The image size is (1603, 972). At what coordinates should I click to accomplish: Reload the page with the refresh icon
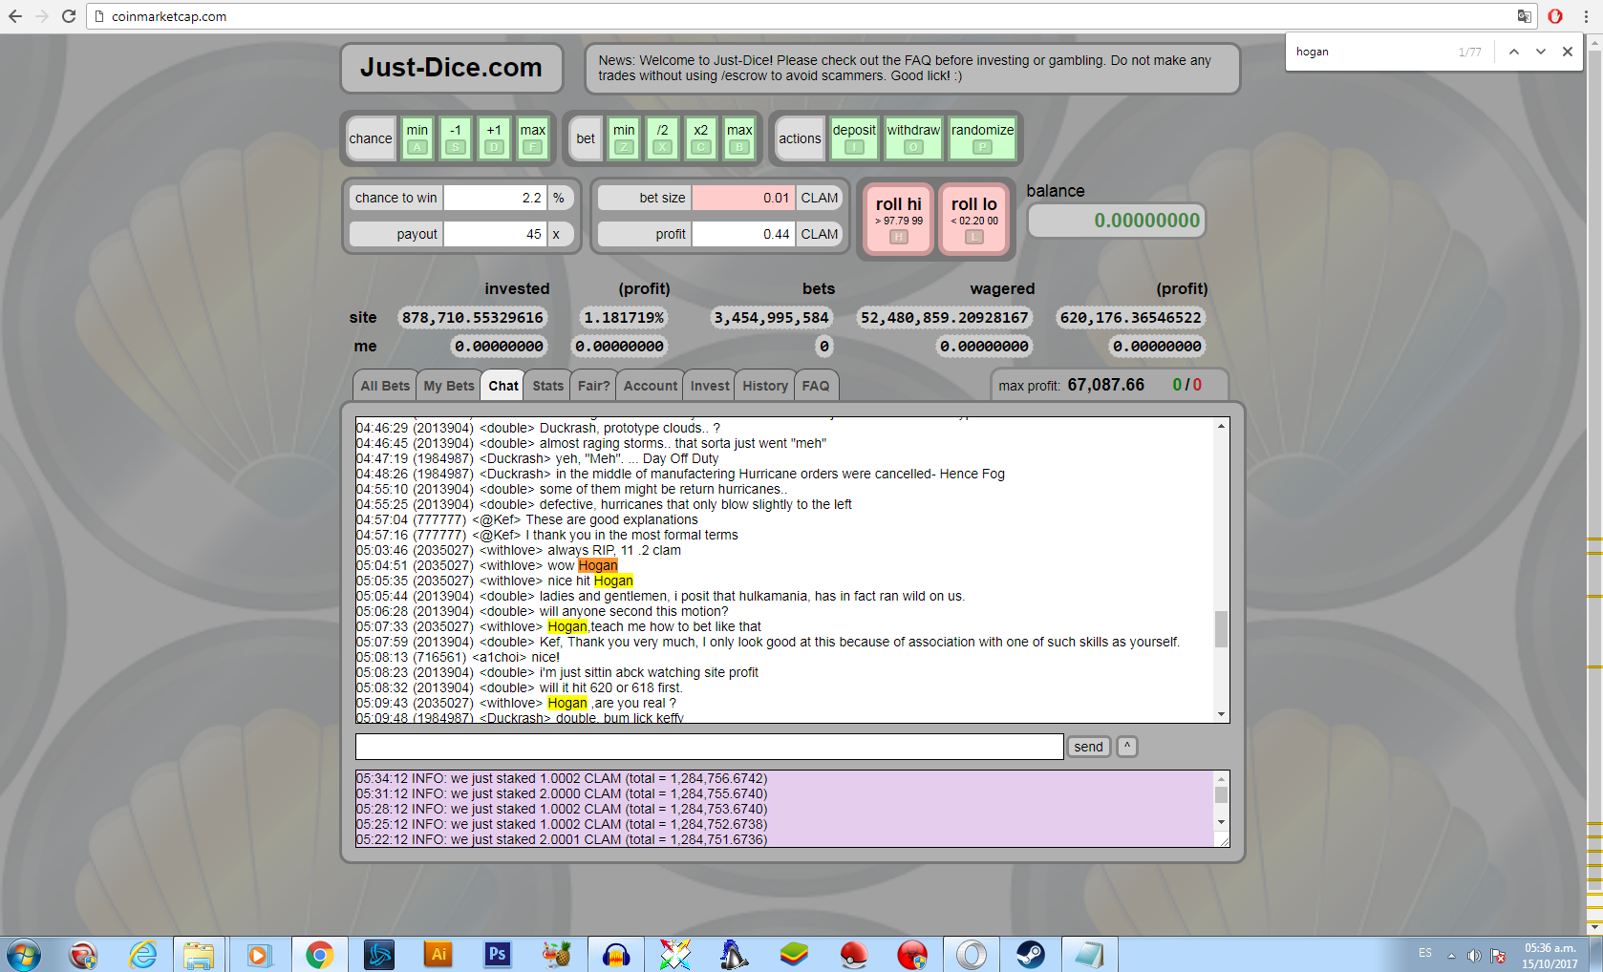click(x=69, y=16)
